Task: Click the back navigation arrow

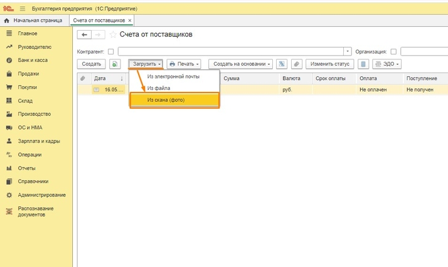Action: pyautogui.click(x=84, y=34)
